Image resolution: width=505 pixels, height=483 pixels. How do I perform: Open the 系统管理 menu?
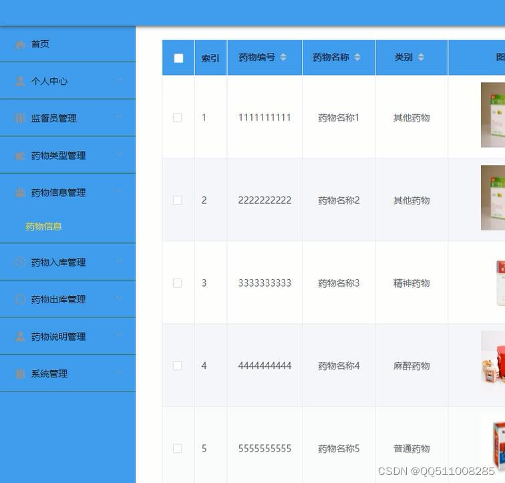point(67,373)
